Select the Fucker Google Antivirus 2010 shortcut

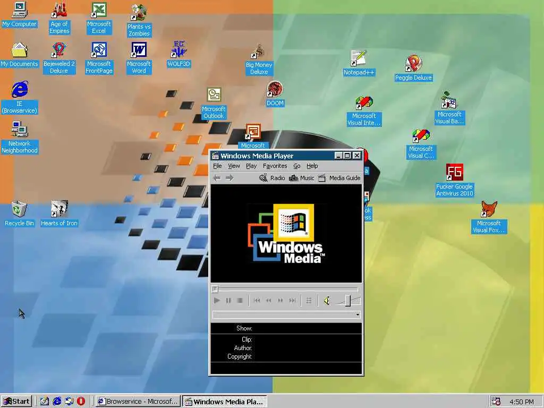coord(455,181)
